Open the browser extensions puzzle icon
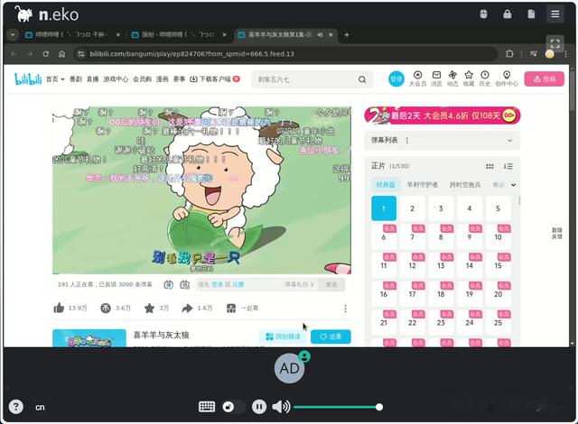 point(509,54)
